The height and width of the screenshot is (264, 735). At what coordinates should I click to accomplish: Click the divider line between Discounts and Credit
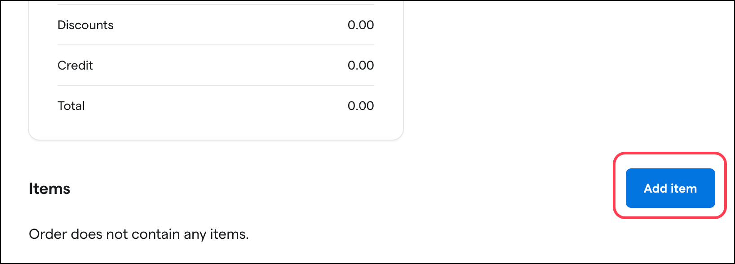click(216, 45)
